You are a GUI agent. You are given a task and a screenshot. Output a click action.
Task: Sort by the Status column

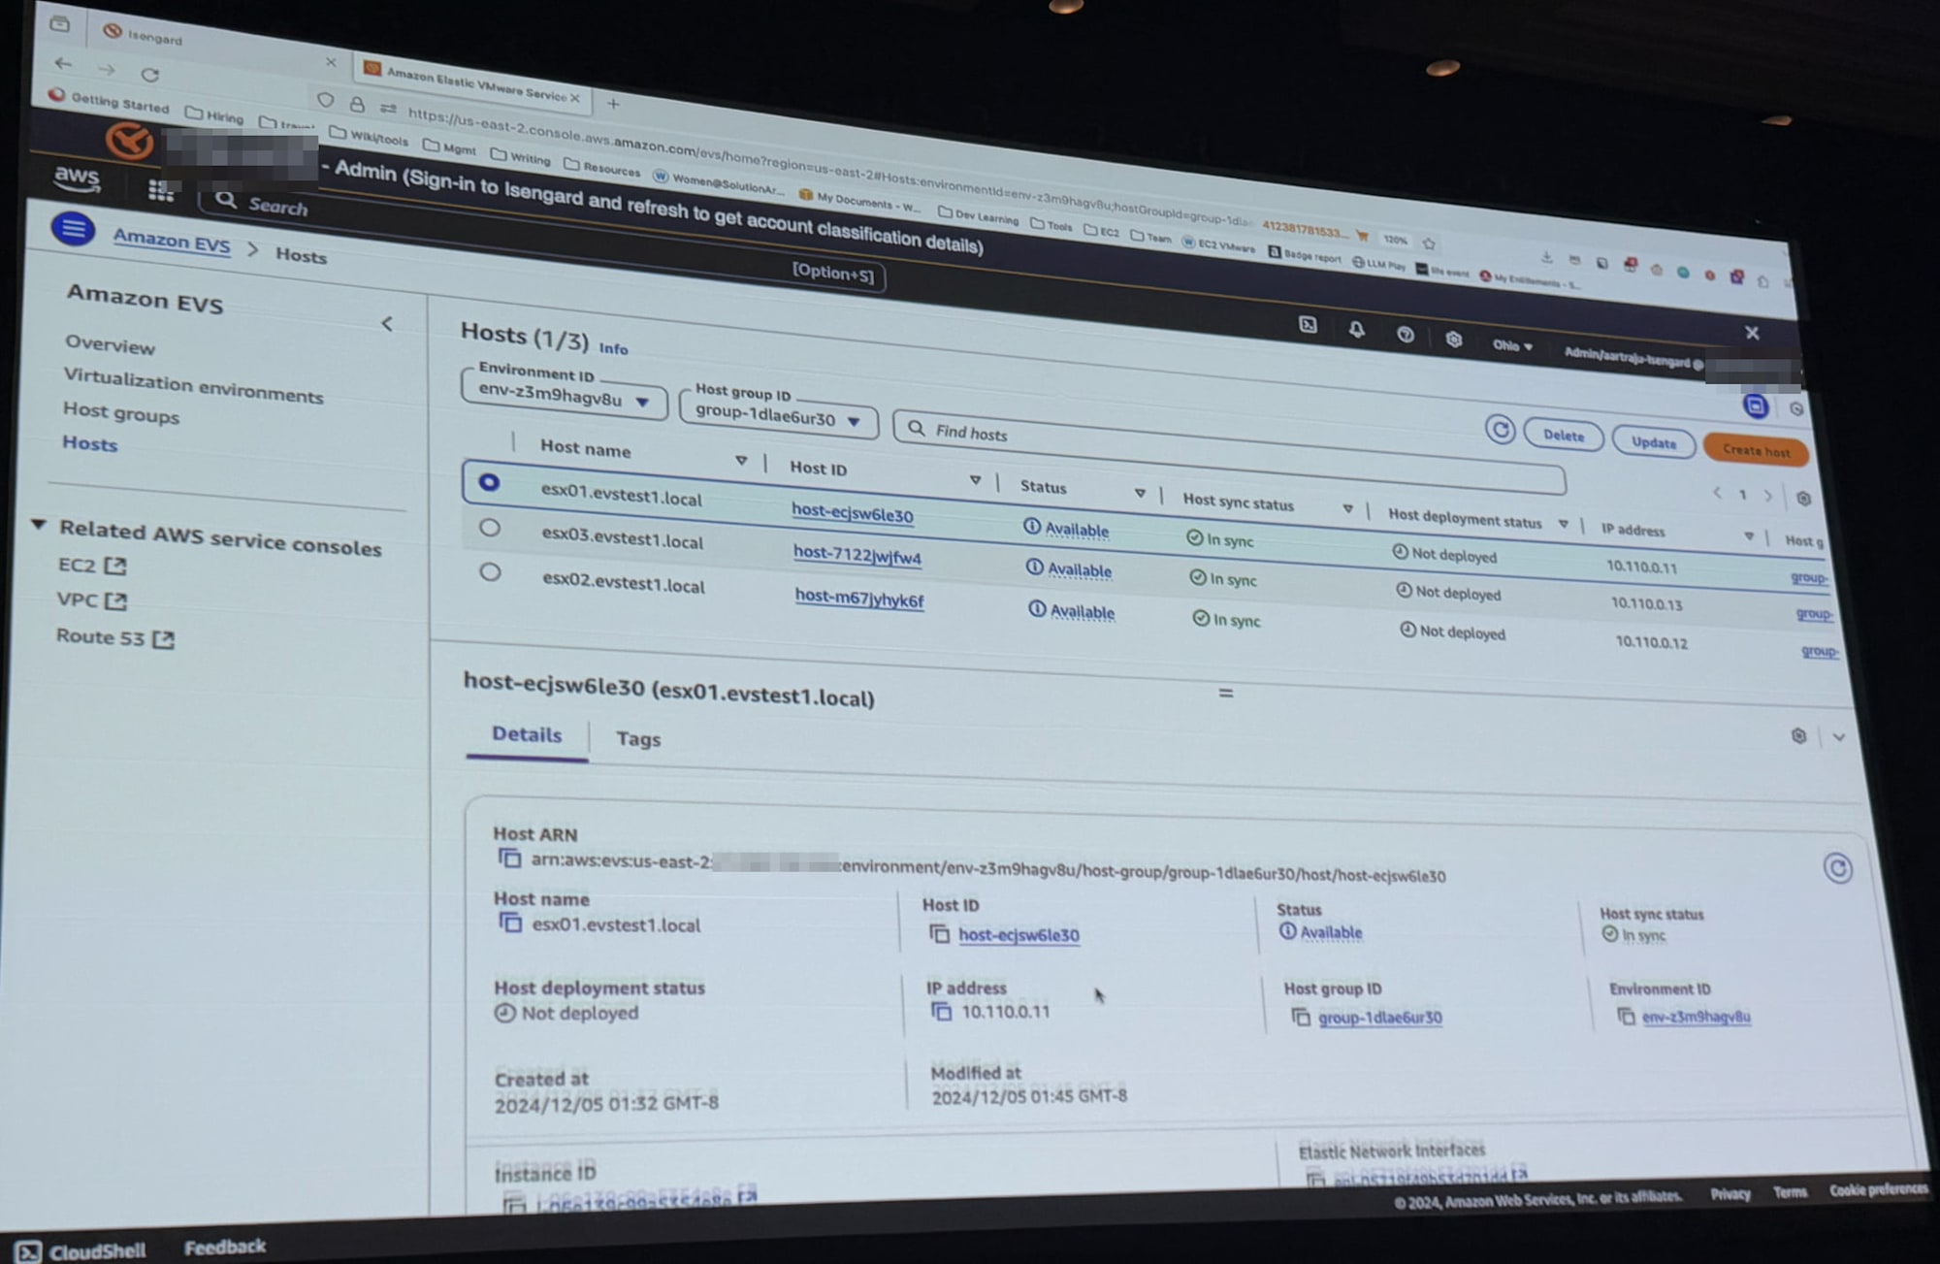tap(1140, 494)
